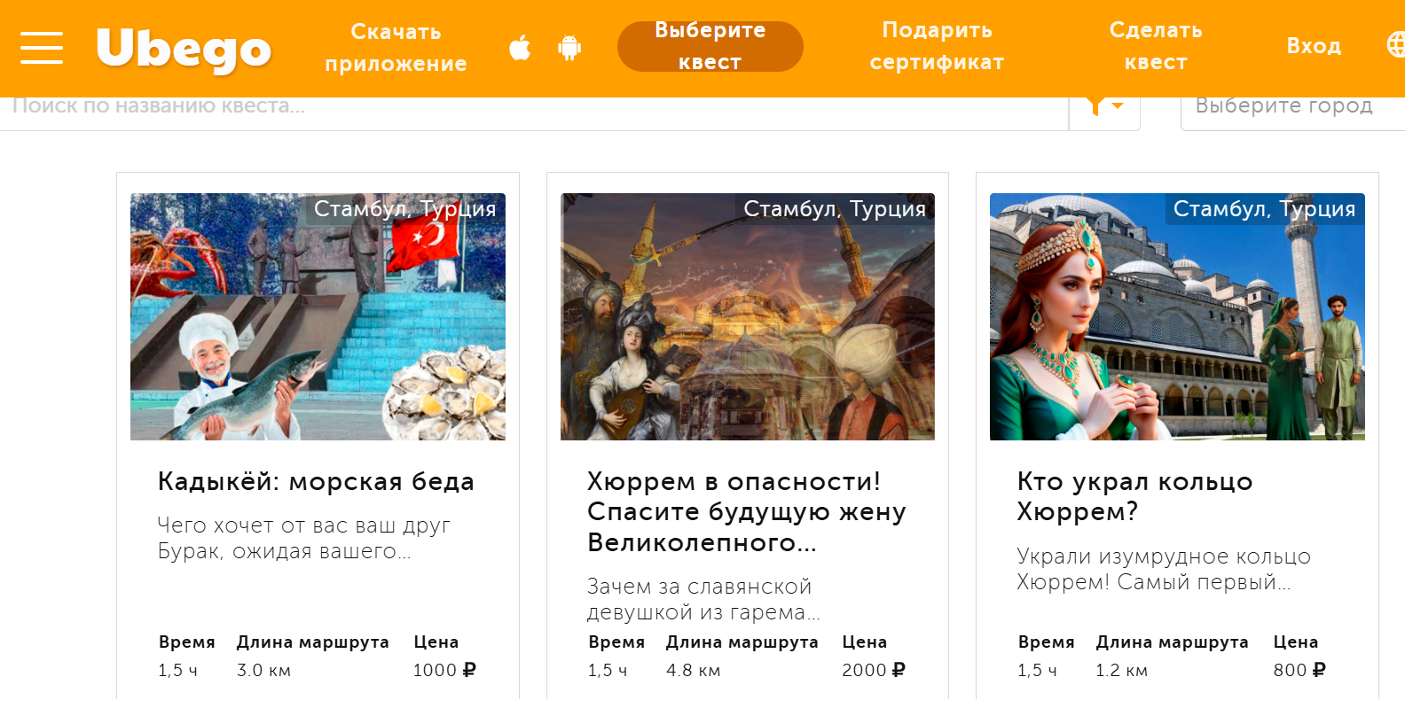The width and height of the screenshot is (1405, 708).
Task: Click Стамбул, Турция tag on third card
Action: [x=1264, y=209]
